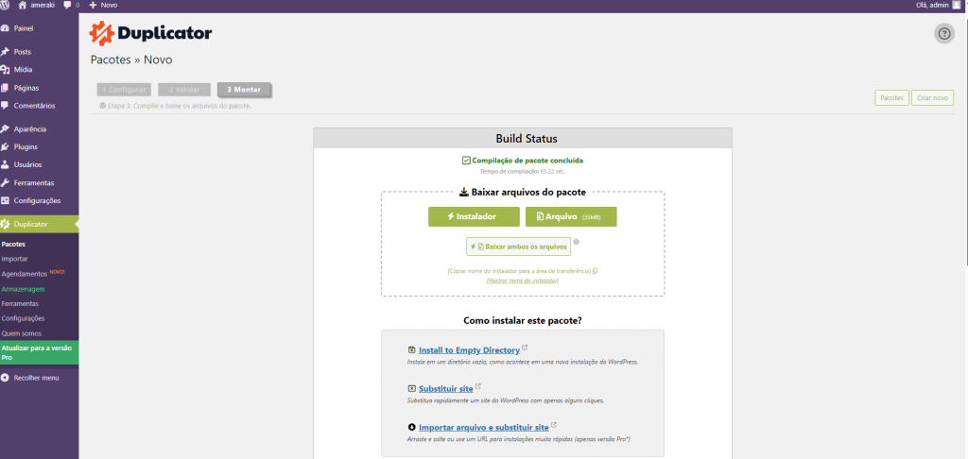Select the 3 Montar step tab

pyautogui.click(x=244, y=90)
